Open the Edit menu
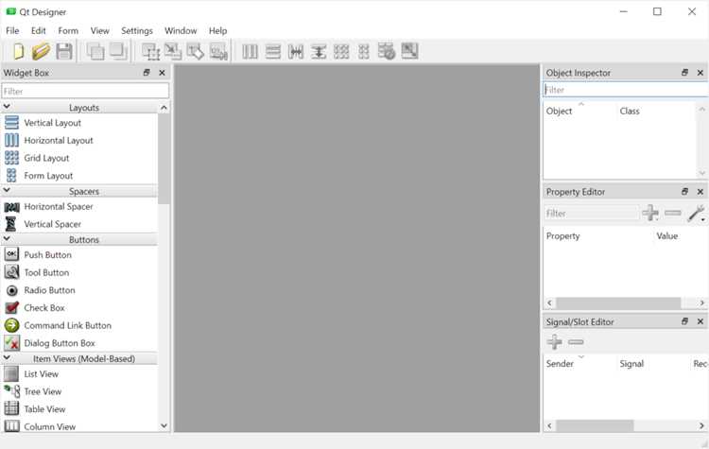Viewport: 709px width, 449px height. (39, 31)
